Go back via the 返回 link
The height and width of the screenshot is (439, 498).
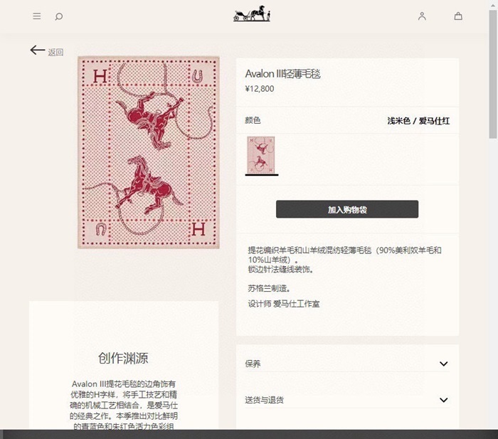[55, 52]
